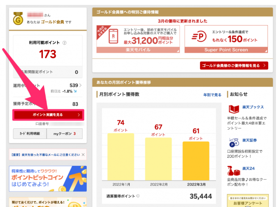Switch chart with 年別で見る link

[212, 95]
